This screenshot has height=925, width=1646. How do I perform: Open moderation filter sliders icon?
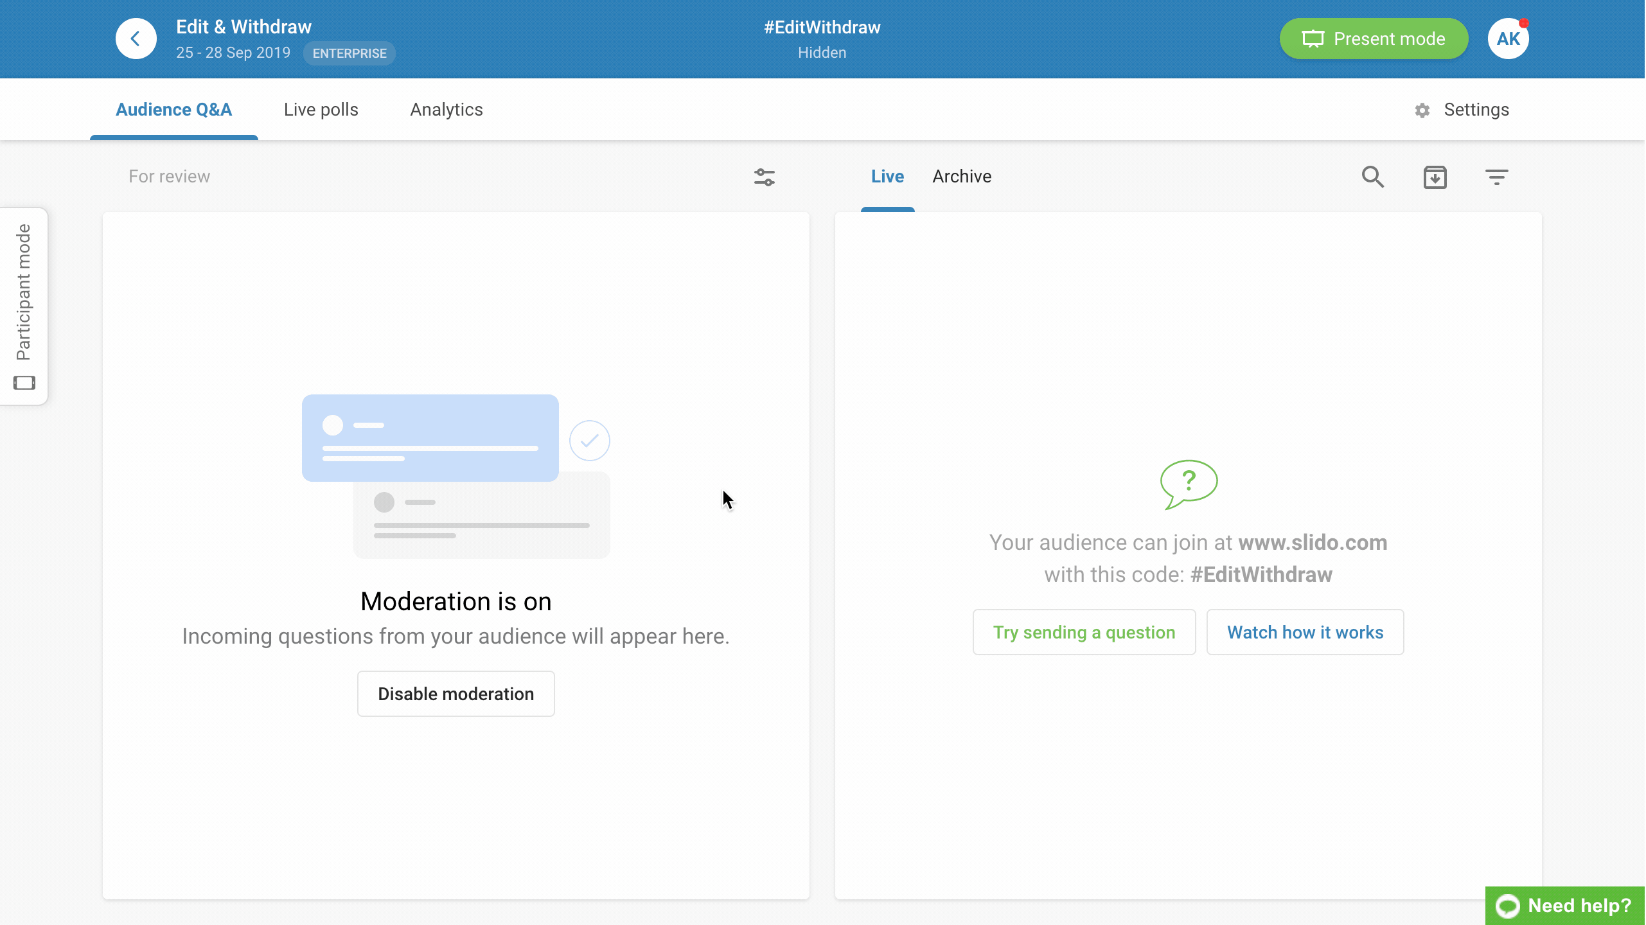click(765, 177)
